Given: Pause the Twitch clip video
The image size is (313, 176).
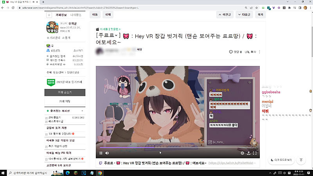Looking at the screenshot, I should pyautogui.click(x=101, y=153).
